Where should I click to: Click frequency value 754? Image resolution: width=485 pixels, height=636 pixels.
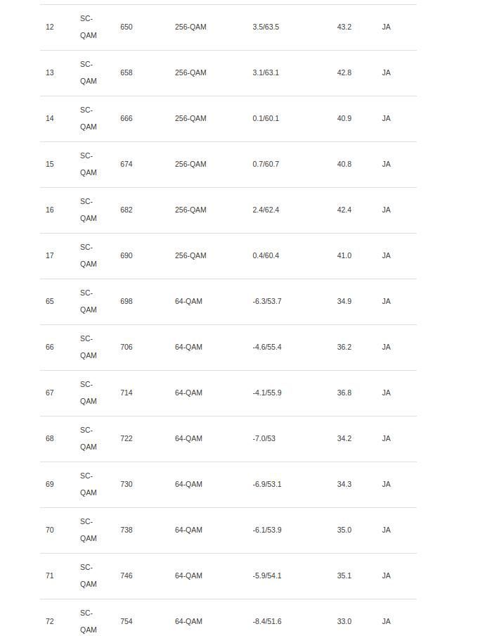tap(126, 621)
